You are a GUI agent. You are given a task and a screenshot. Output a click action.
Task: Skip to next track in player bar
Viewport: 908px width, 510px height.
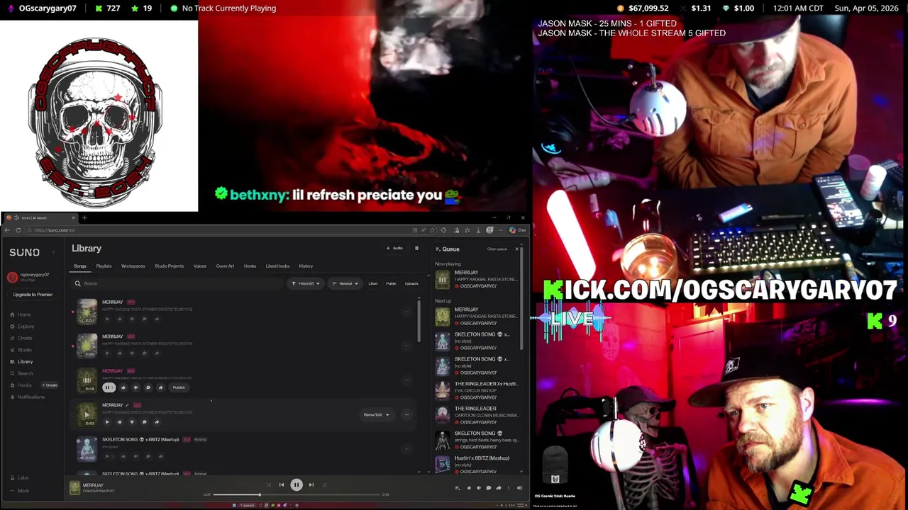point(311,485)
